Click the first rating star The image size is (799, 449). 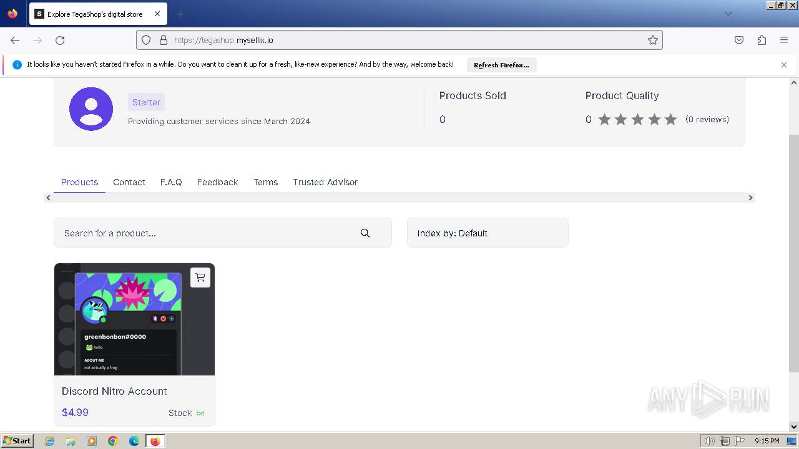pos(604,119)
